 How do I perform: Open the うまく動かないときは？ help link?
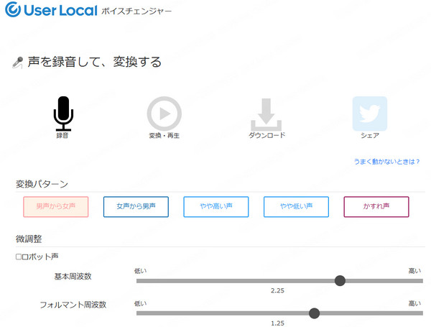[x=386, y=162]
